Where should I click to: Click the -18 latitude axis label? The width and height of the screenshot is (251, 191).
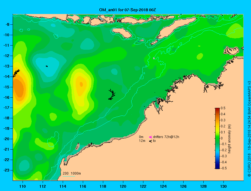tap(7, 118)
